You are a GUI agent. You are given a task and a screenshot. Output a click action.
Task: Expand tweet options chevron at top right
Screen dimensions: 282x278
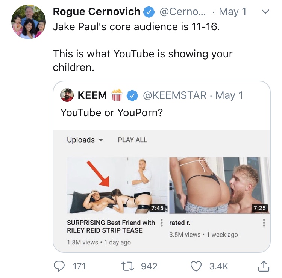265,12
